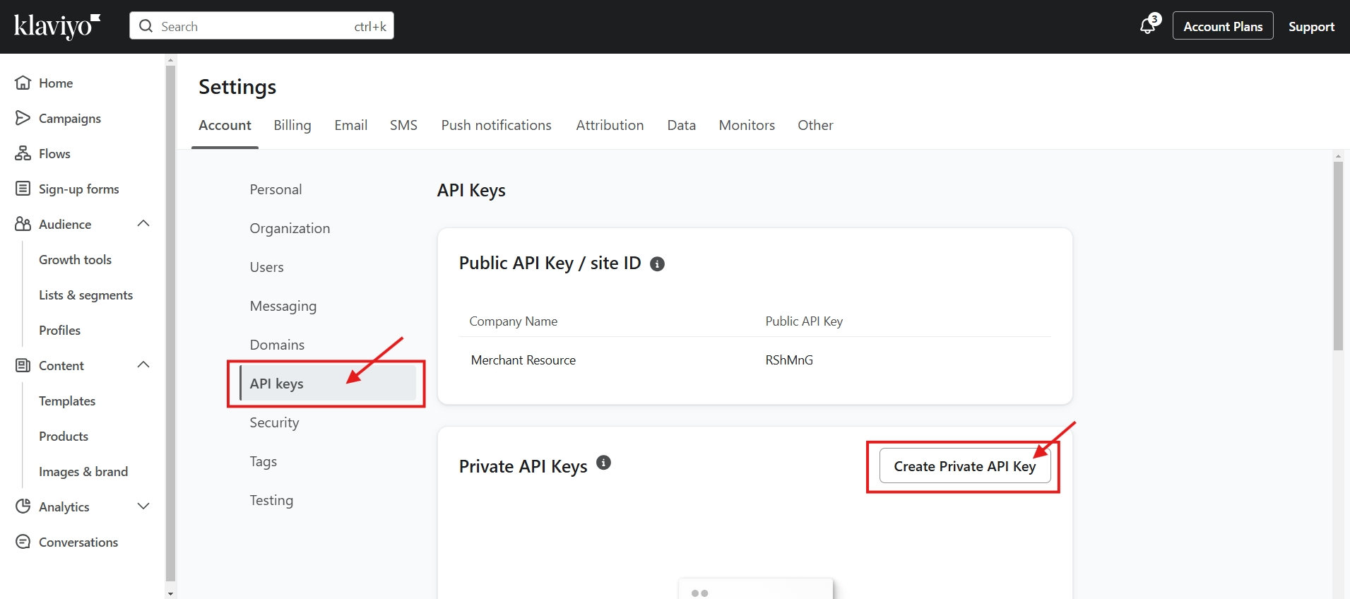1350x599 pixels.
Task: Select Users in settings menu
Action: (x=266, y=267)
